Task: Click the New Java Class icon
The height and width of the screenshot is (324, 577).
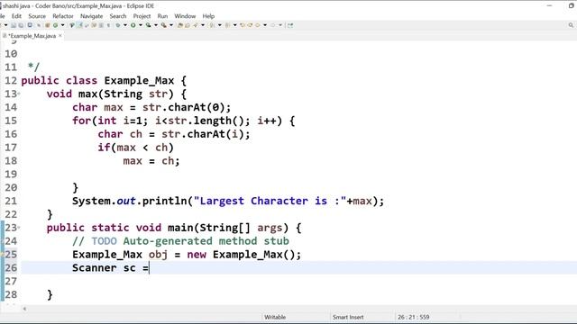Action: [55, 25]
